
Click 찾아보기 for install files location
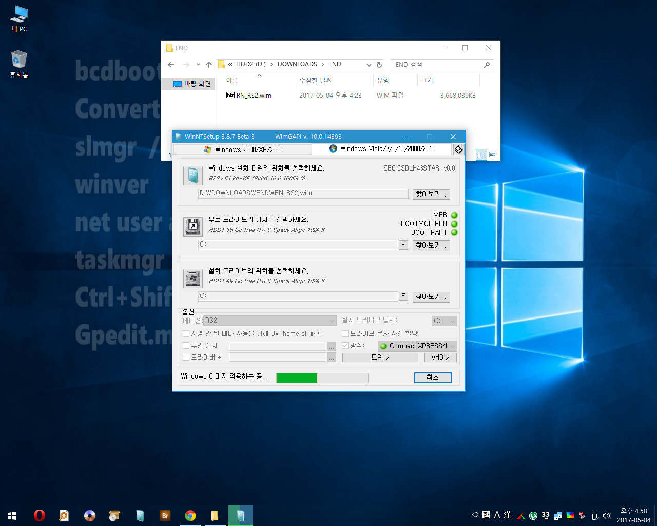tap(431, 194)
